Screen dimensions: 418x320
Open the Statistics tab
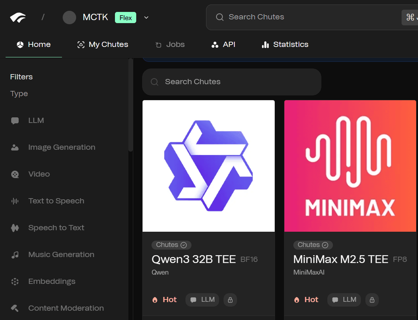click(285, 45)
